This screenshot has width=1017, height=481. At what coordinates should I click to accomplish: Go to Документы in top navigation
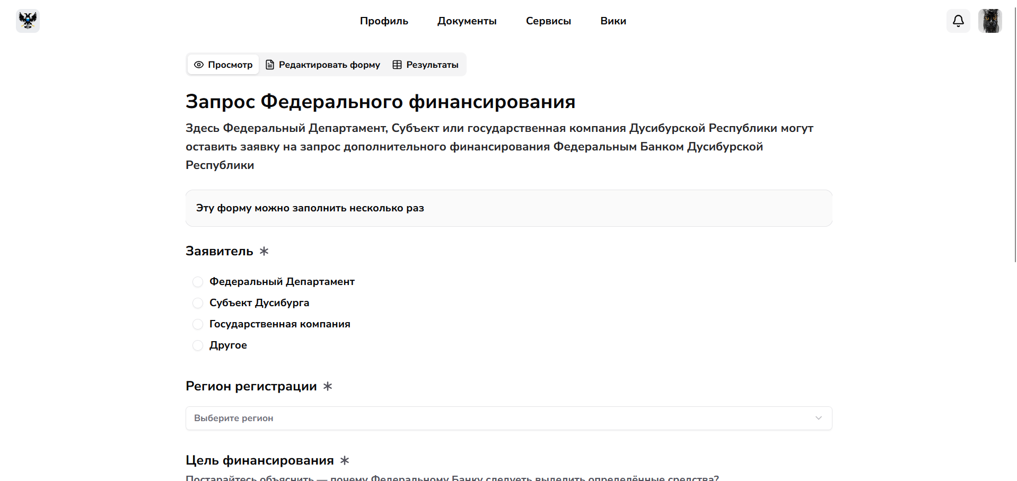(467, 21)
